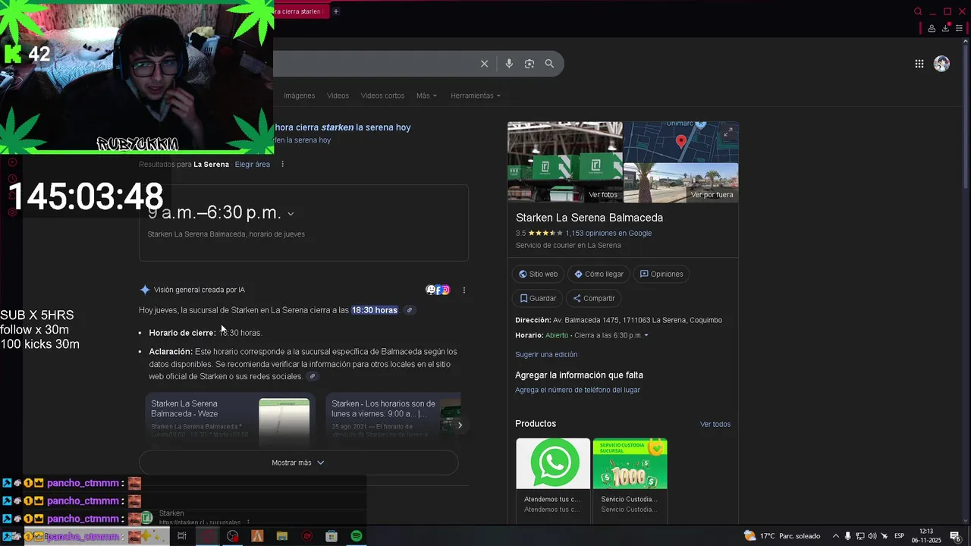Screen dimensions: 971x546
Task: Open the Elegir área link
Action: 253,164
